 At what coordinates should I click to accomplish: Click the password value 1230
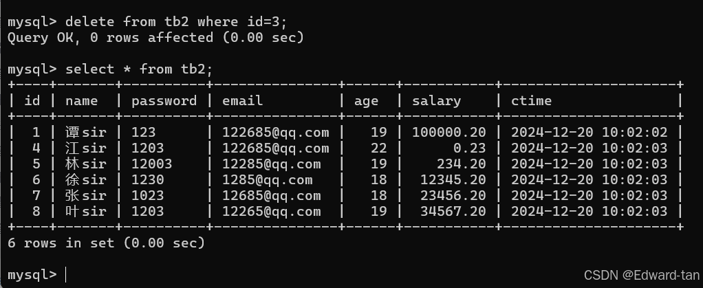(148, 179)
